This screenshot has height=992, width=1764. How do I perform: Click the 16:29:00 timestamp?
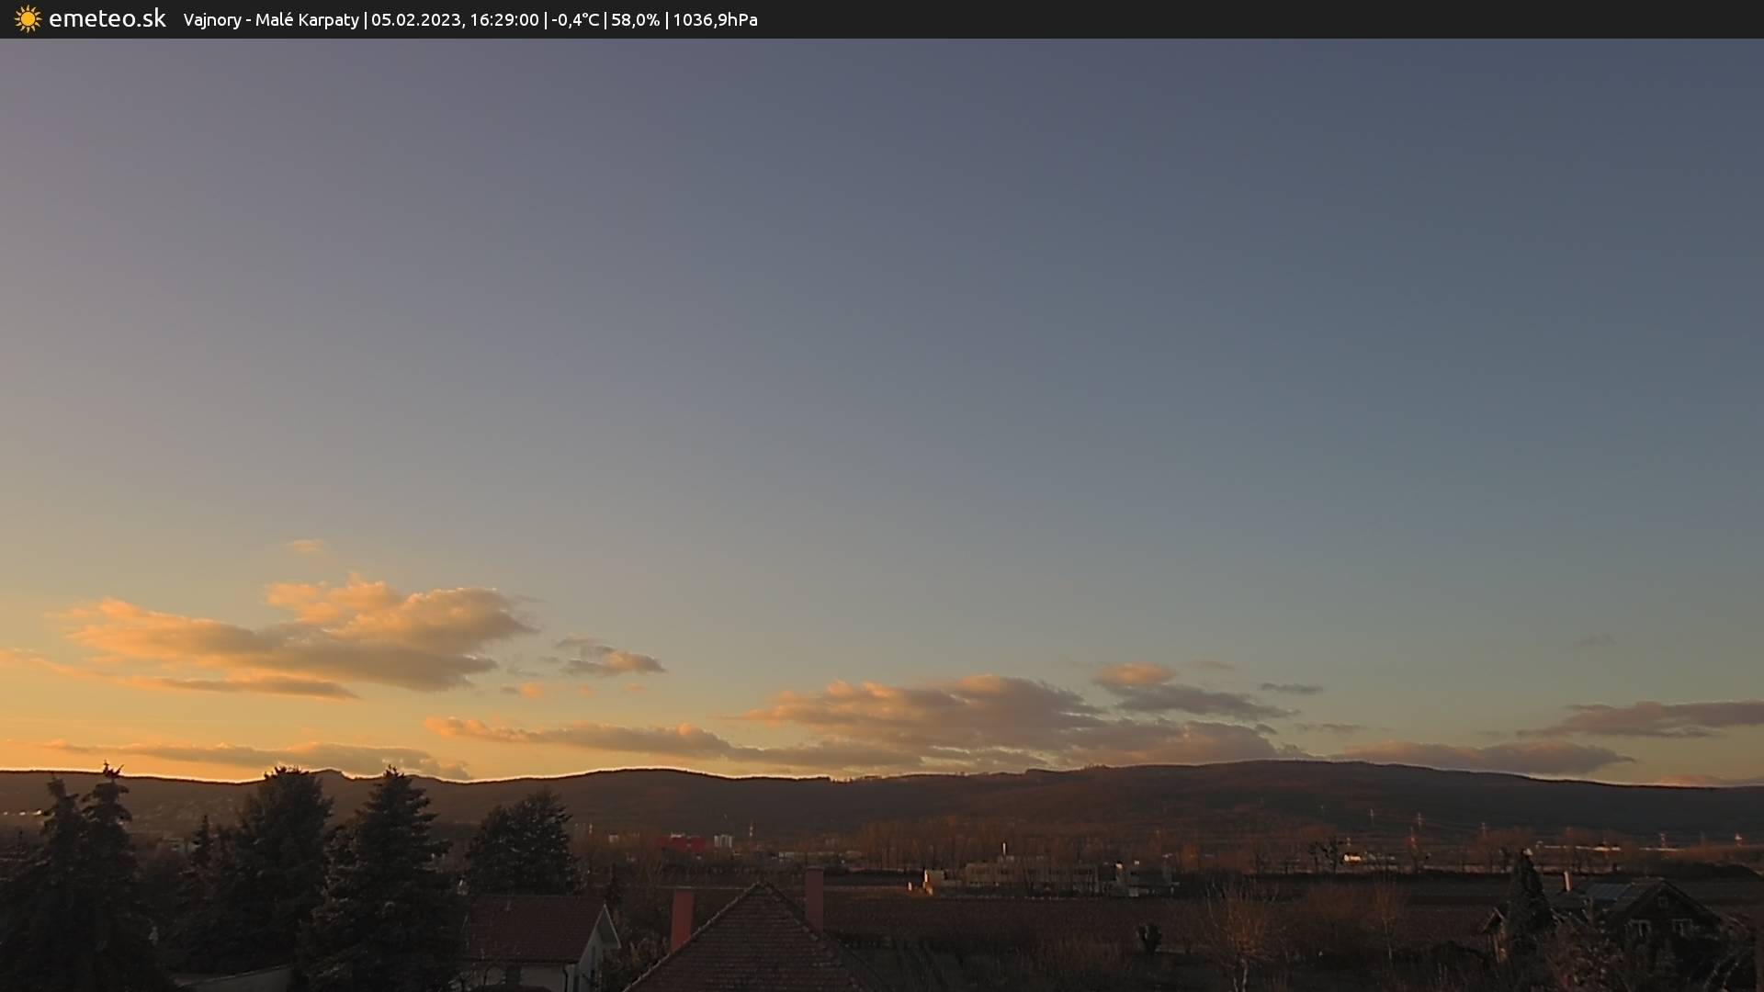[503, 20]
